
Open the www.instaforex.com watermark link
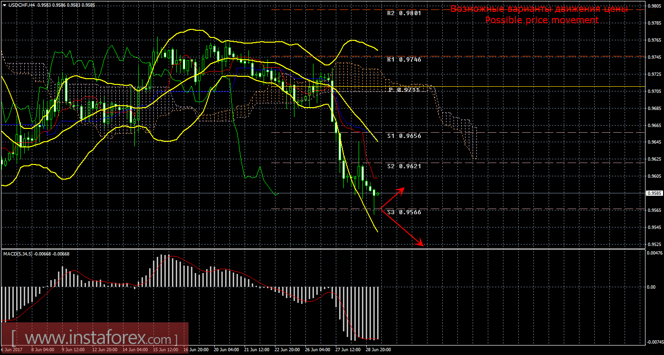pyautogui.click(x=95, y=339)
